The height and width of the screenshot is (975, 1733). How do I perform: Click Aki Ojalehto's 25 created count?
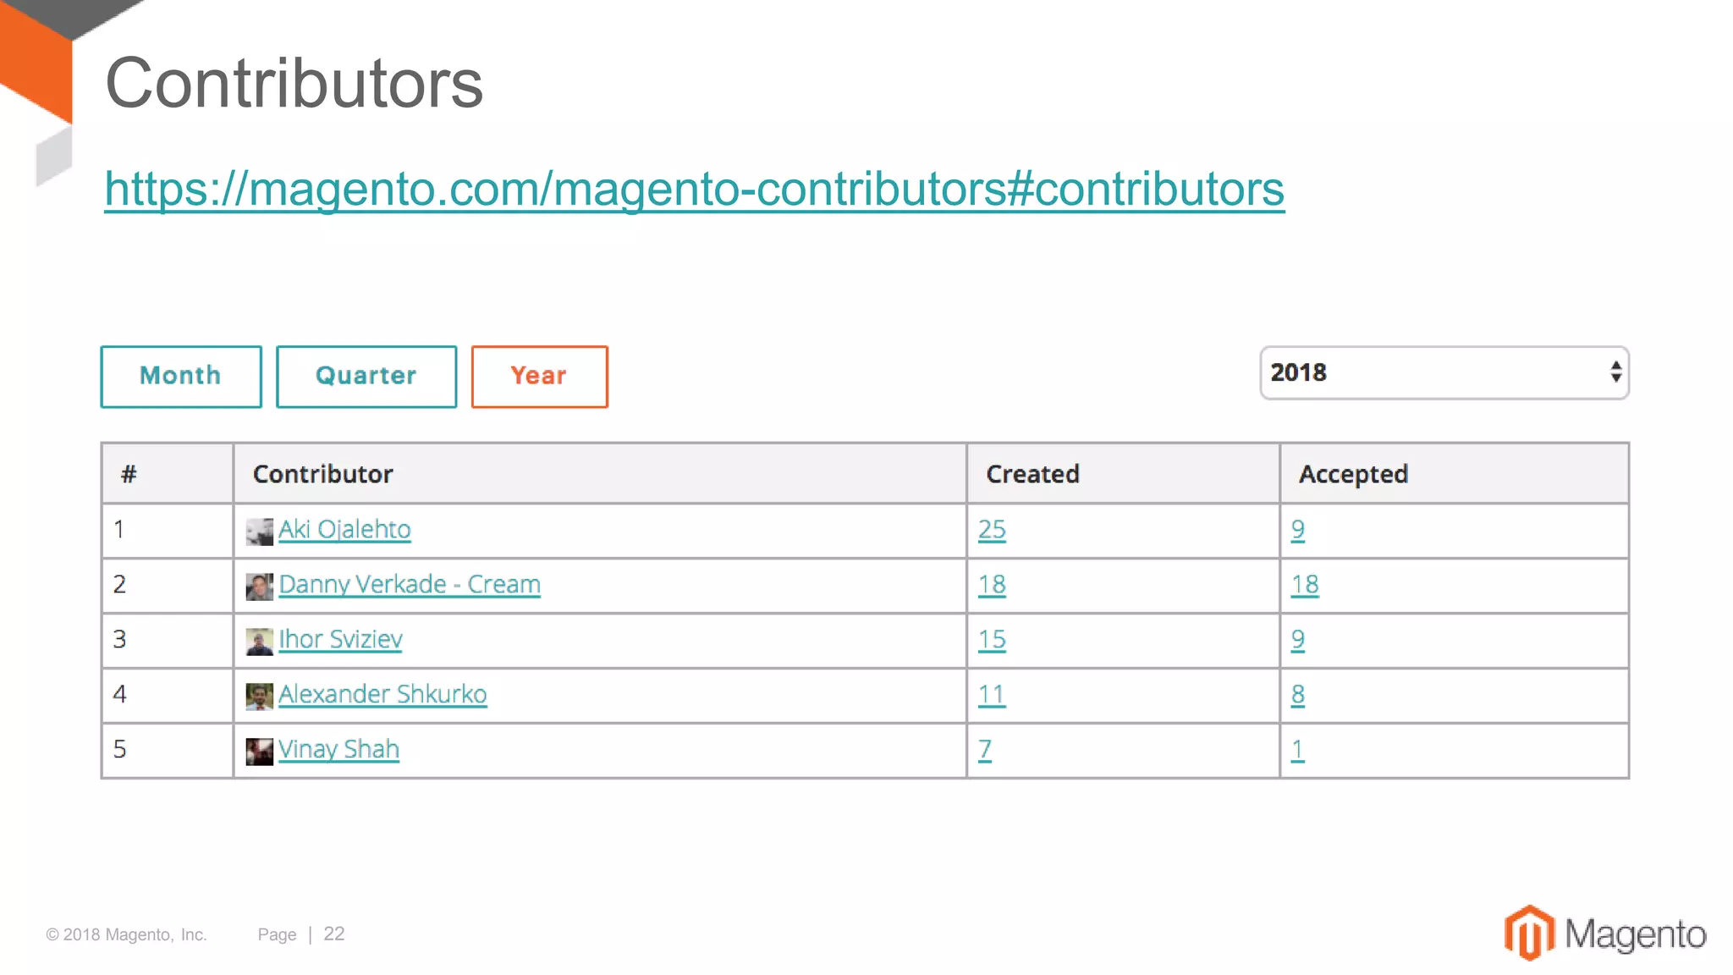[x=992, y=530]
